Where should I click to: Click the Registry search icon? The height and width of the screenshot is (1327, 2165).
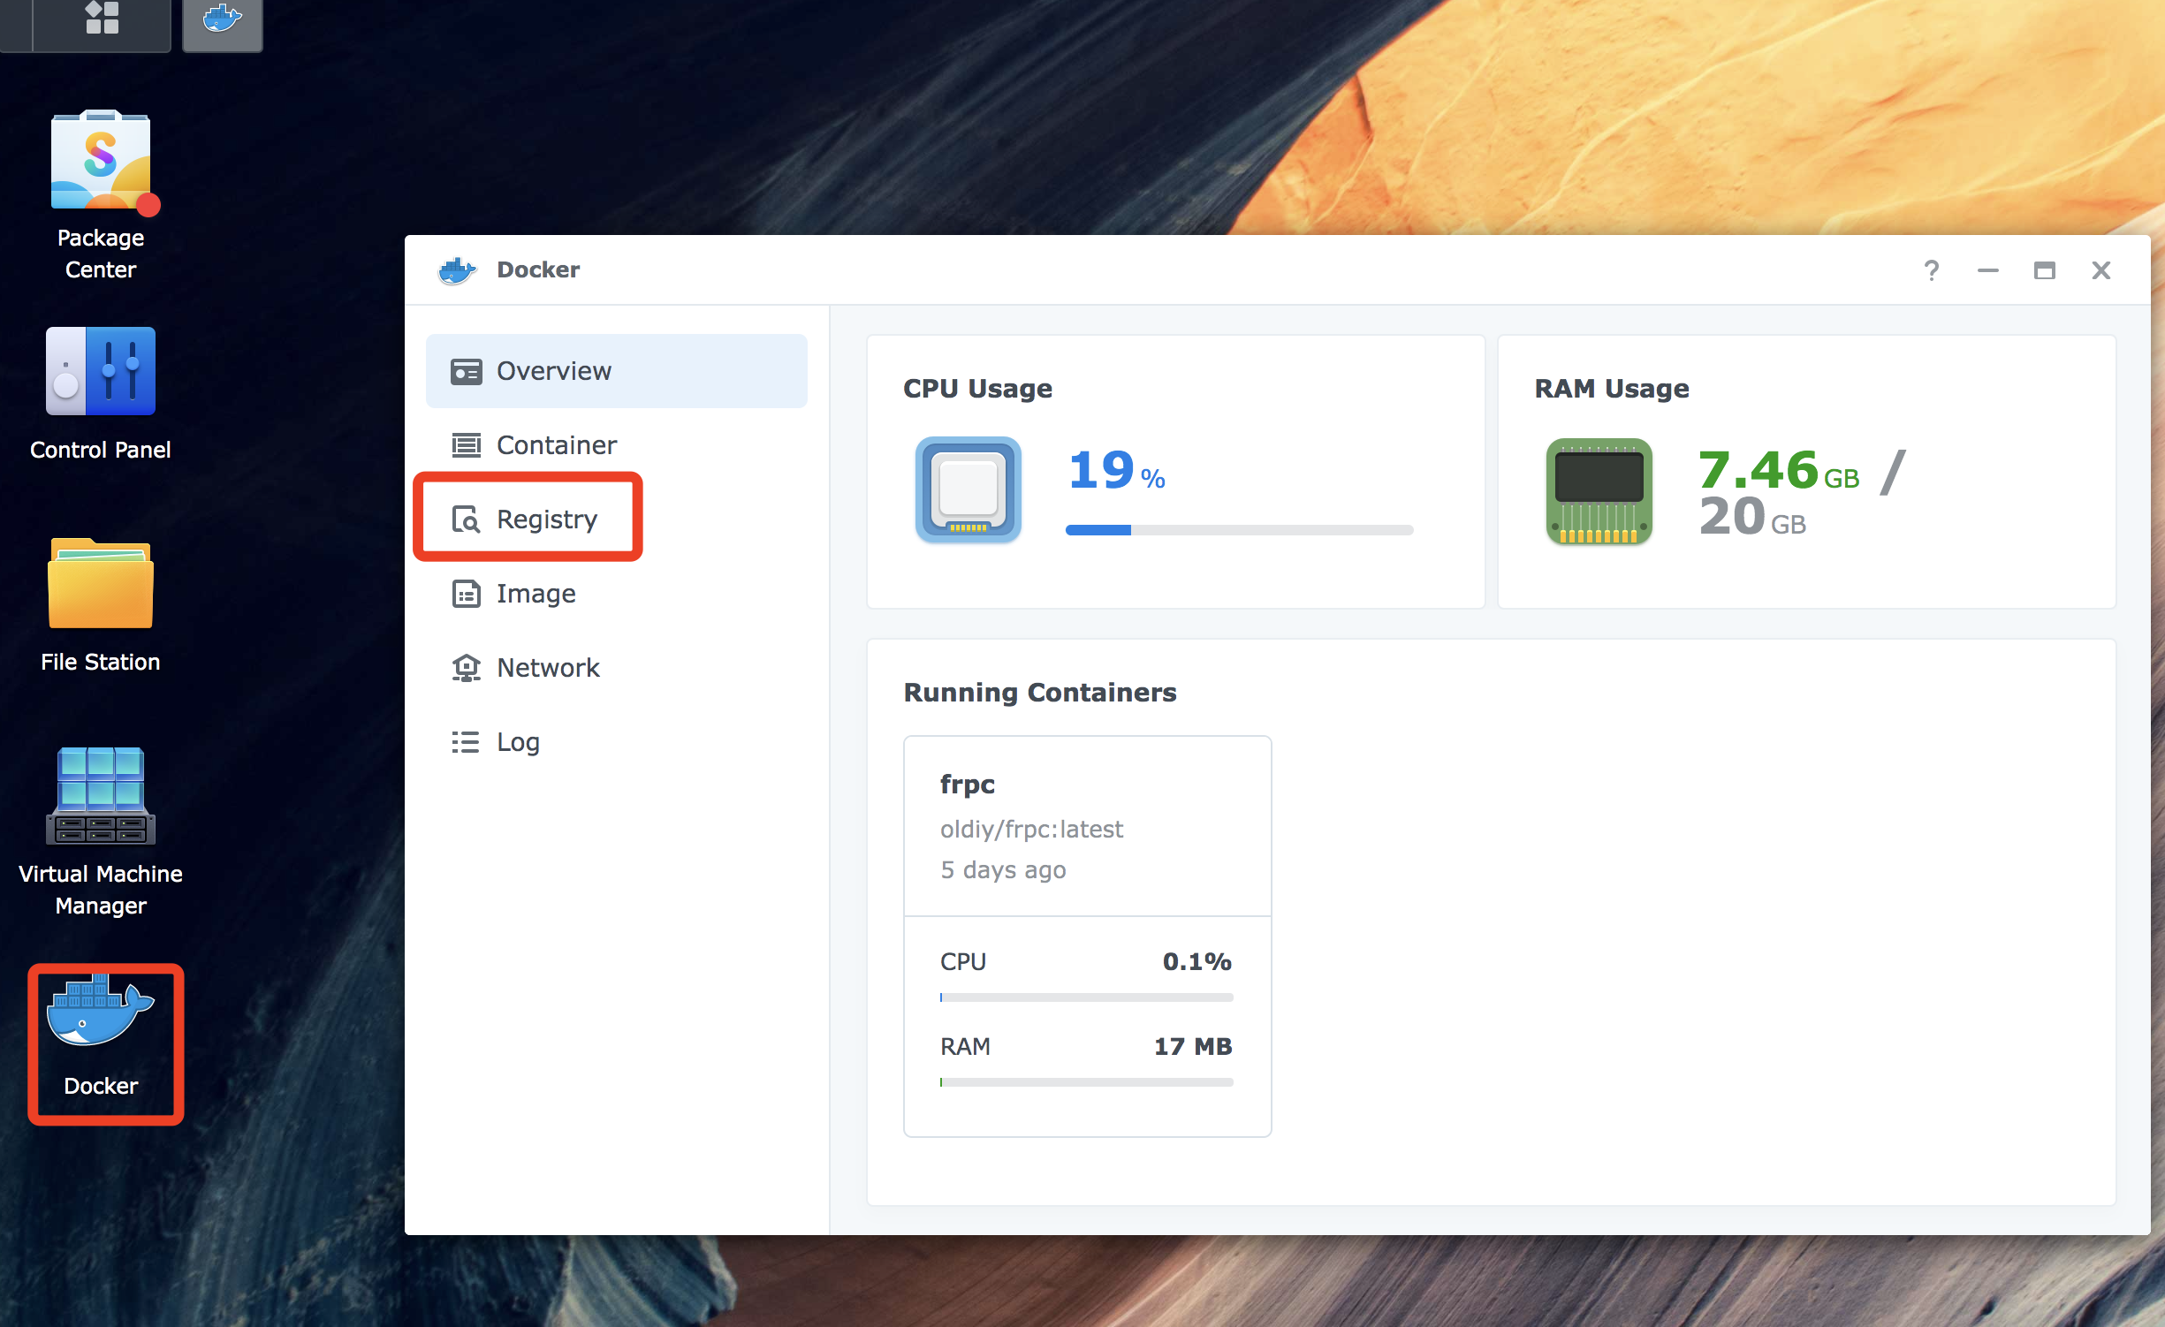pos(466,519)
